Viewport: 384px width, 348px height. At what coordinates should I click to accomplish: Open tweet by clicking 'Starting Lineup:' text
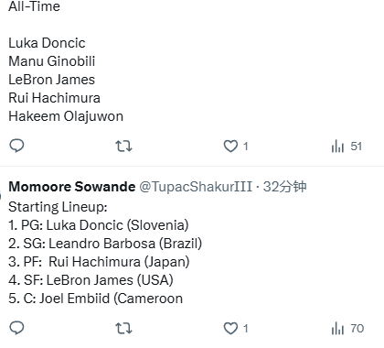pyautogui.click(x=58, y=207)
